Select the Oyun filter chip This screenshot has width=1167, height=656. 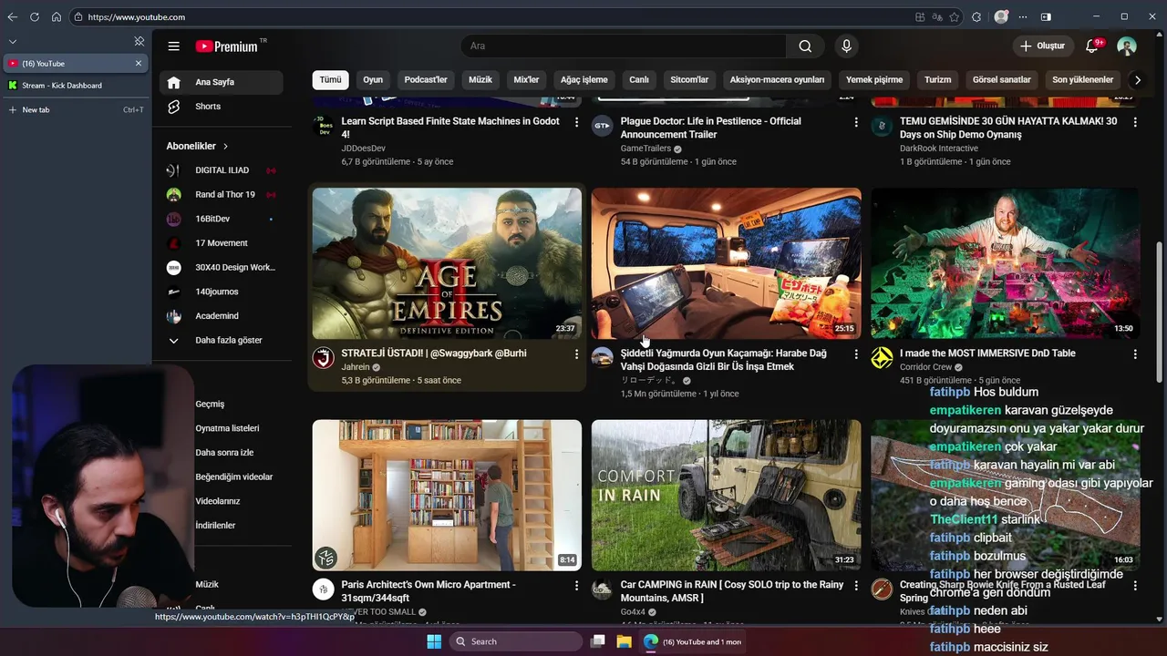pos(373,80)
